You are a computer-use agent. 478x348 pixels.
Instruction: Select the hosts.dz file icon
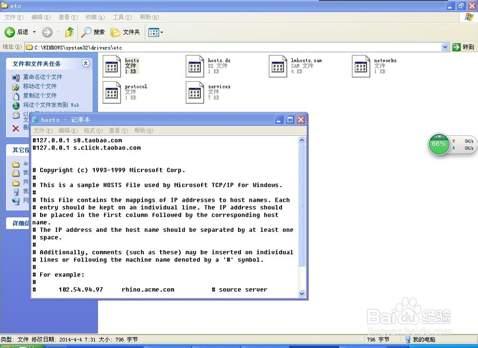point(195,66)
